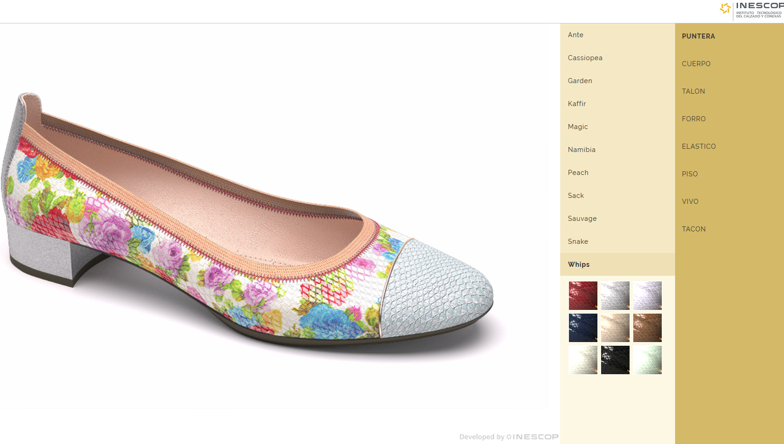Select the red Whips material swatch
Image resolution: width=784 pixels, height=444 pixels.
click(583, 296)
